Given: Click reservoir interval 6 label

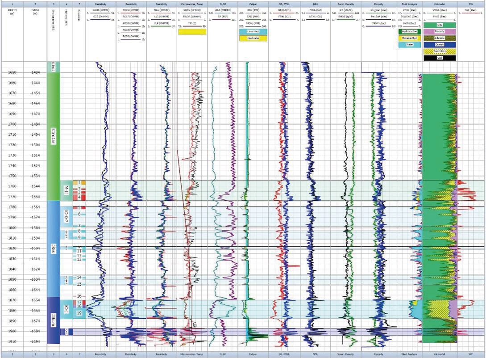Looking at the screenshot, I should click(79, 214).
